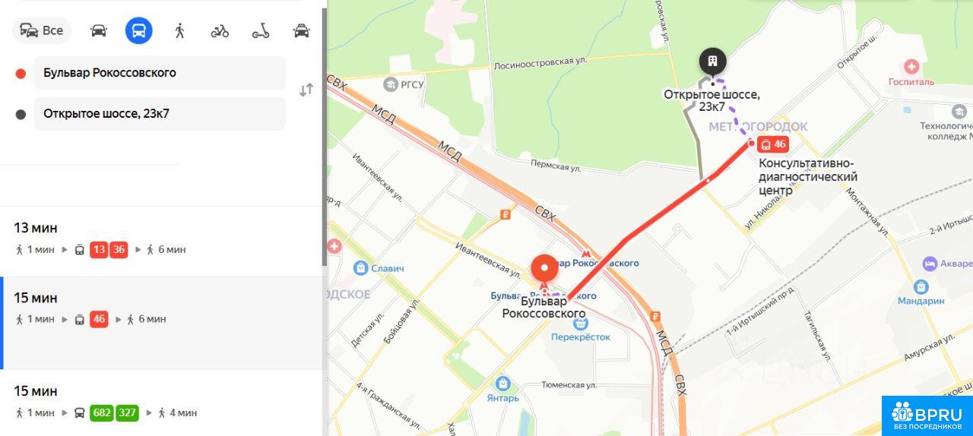Click the Бульвар Рокоссовского red location pin
This screenshot has height=436, width=973.
pyautogui.click(x=545, y=272)
